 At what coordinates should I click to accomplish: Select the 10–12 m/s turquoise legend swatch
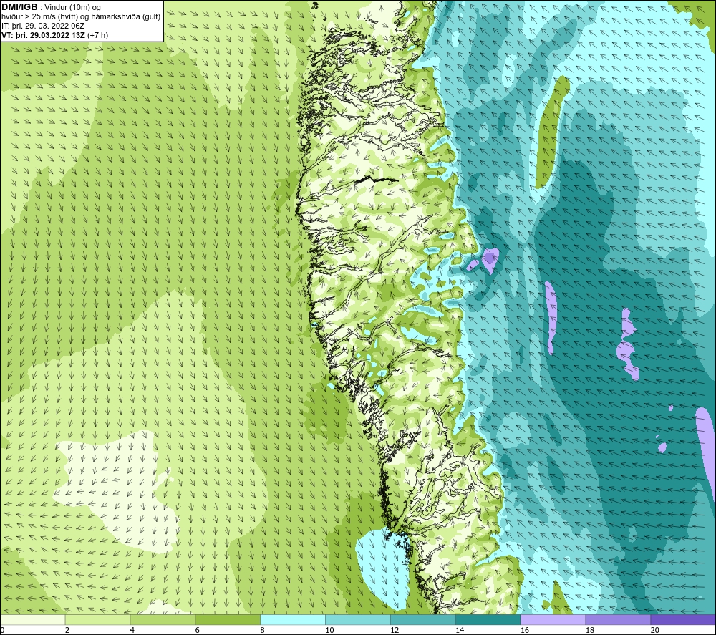tap(358, 619)
